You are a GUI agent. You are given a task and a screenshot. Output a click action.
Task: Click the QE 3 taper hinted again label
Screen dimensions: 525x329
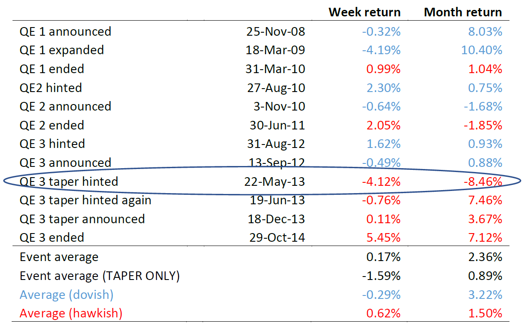tap(85, 200)
